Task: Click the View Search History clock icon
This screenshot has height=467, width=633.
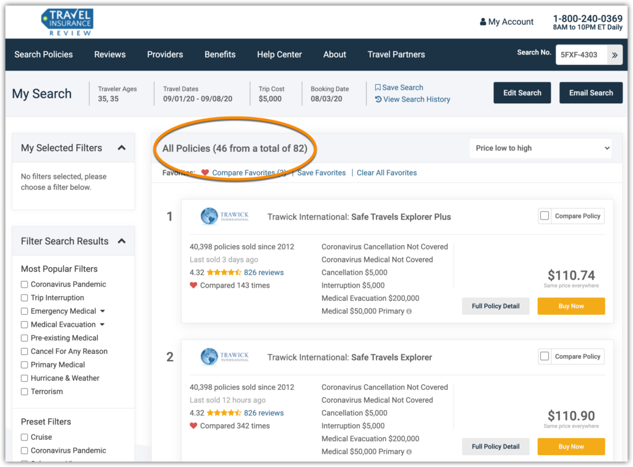Action: click(x=378, y=100)
